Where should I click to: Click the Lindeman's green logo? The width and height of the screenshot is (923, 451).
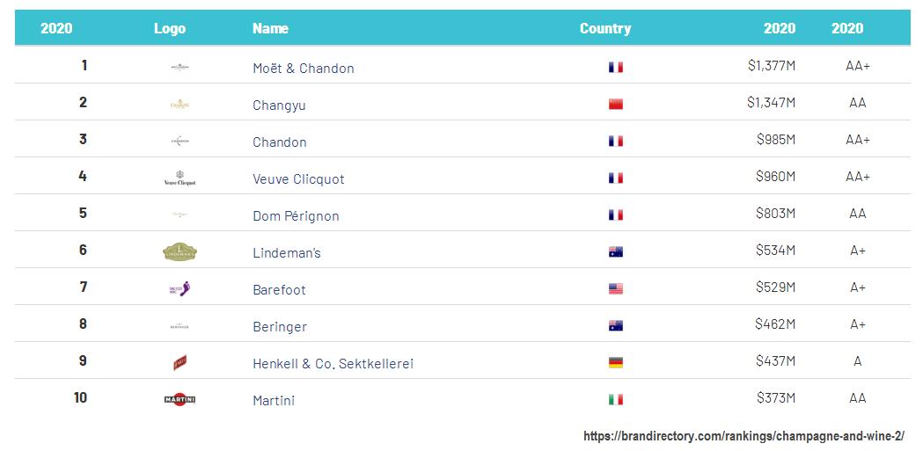[179, 252]
